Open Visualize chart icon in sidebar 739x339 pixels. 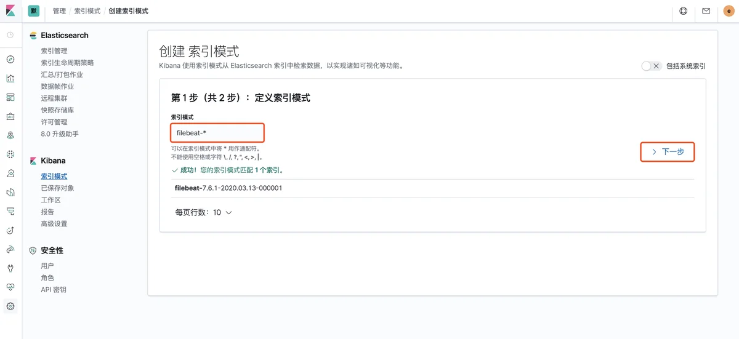click(x=10, y=78)
